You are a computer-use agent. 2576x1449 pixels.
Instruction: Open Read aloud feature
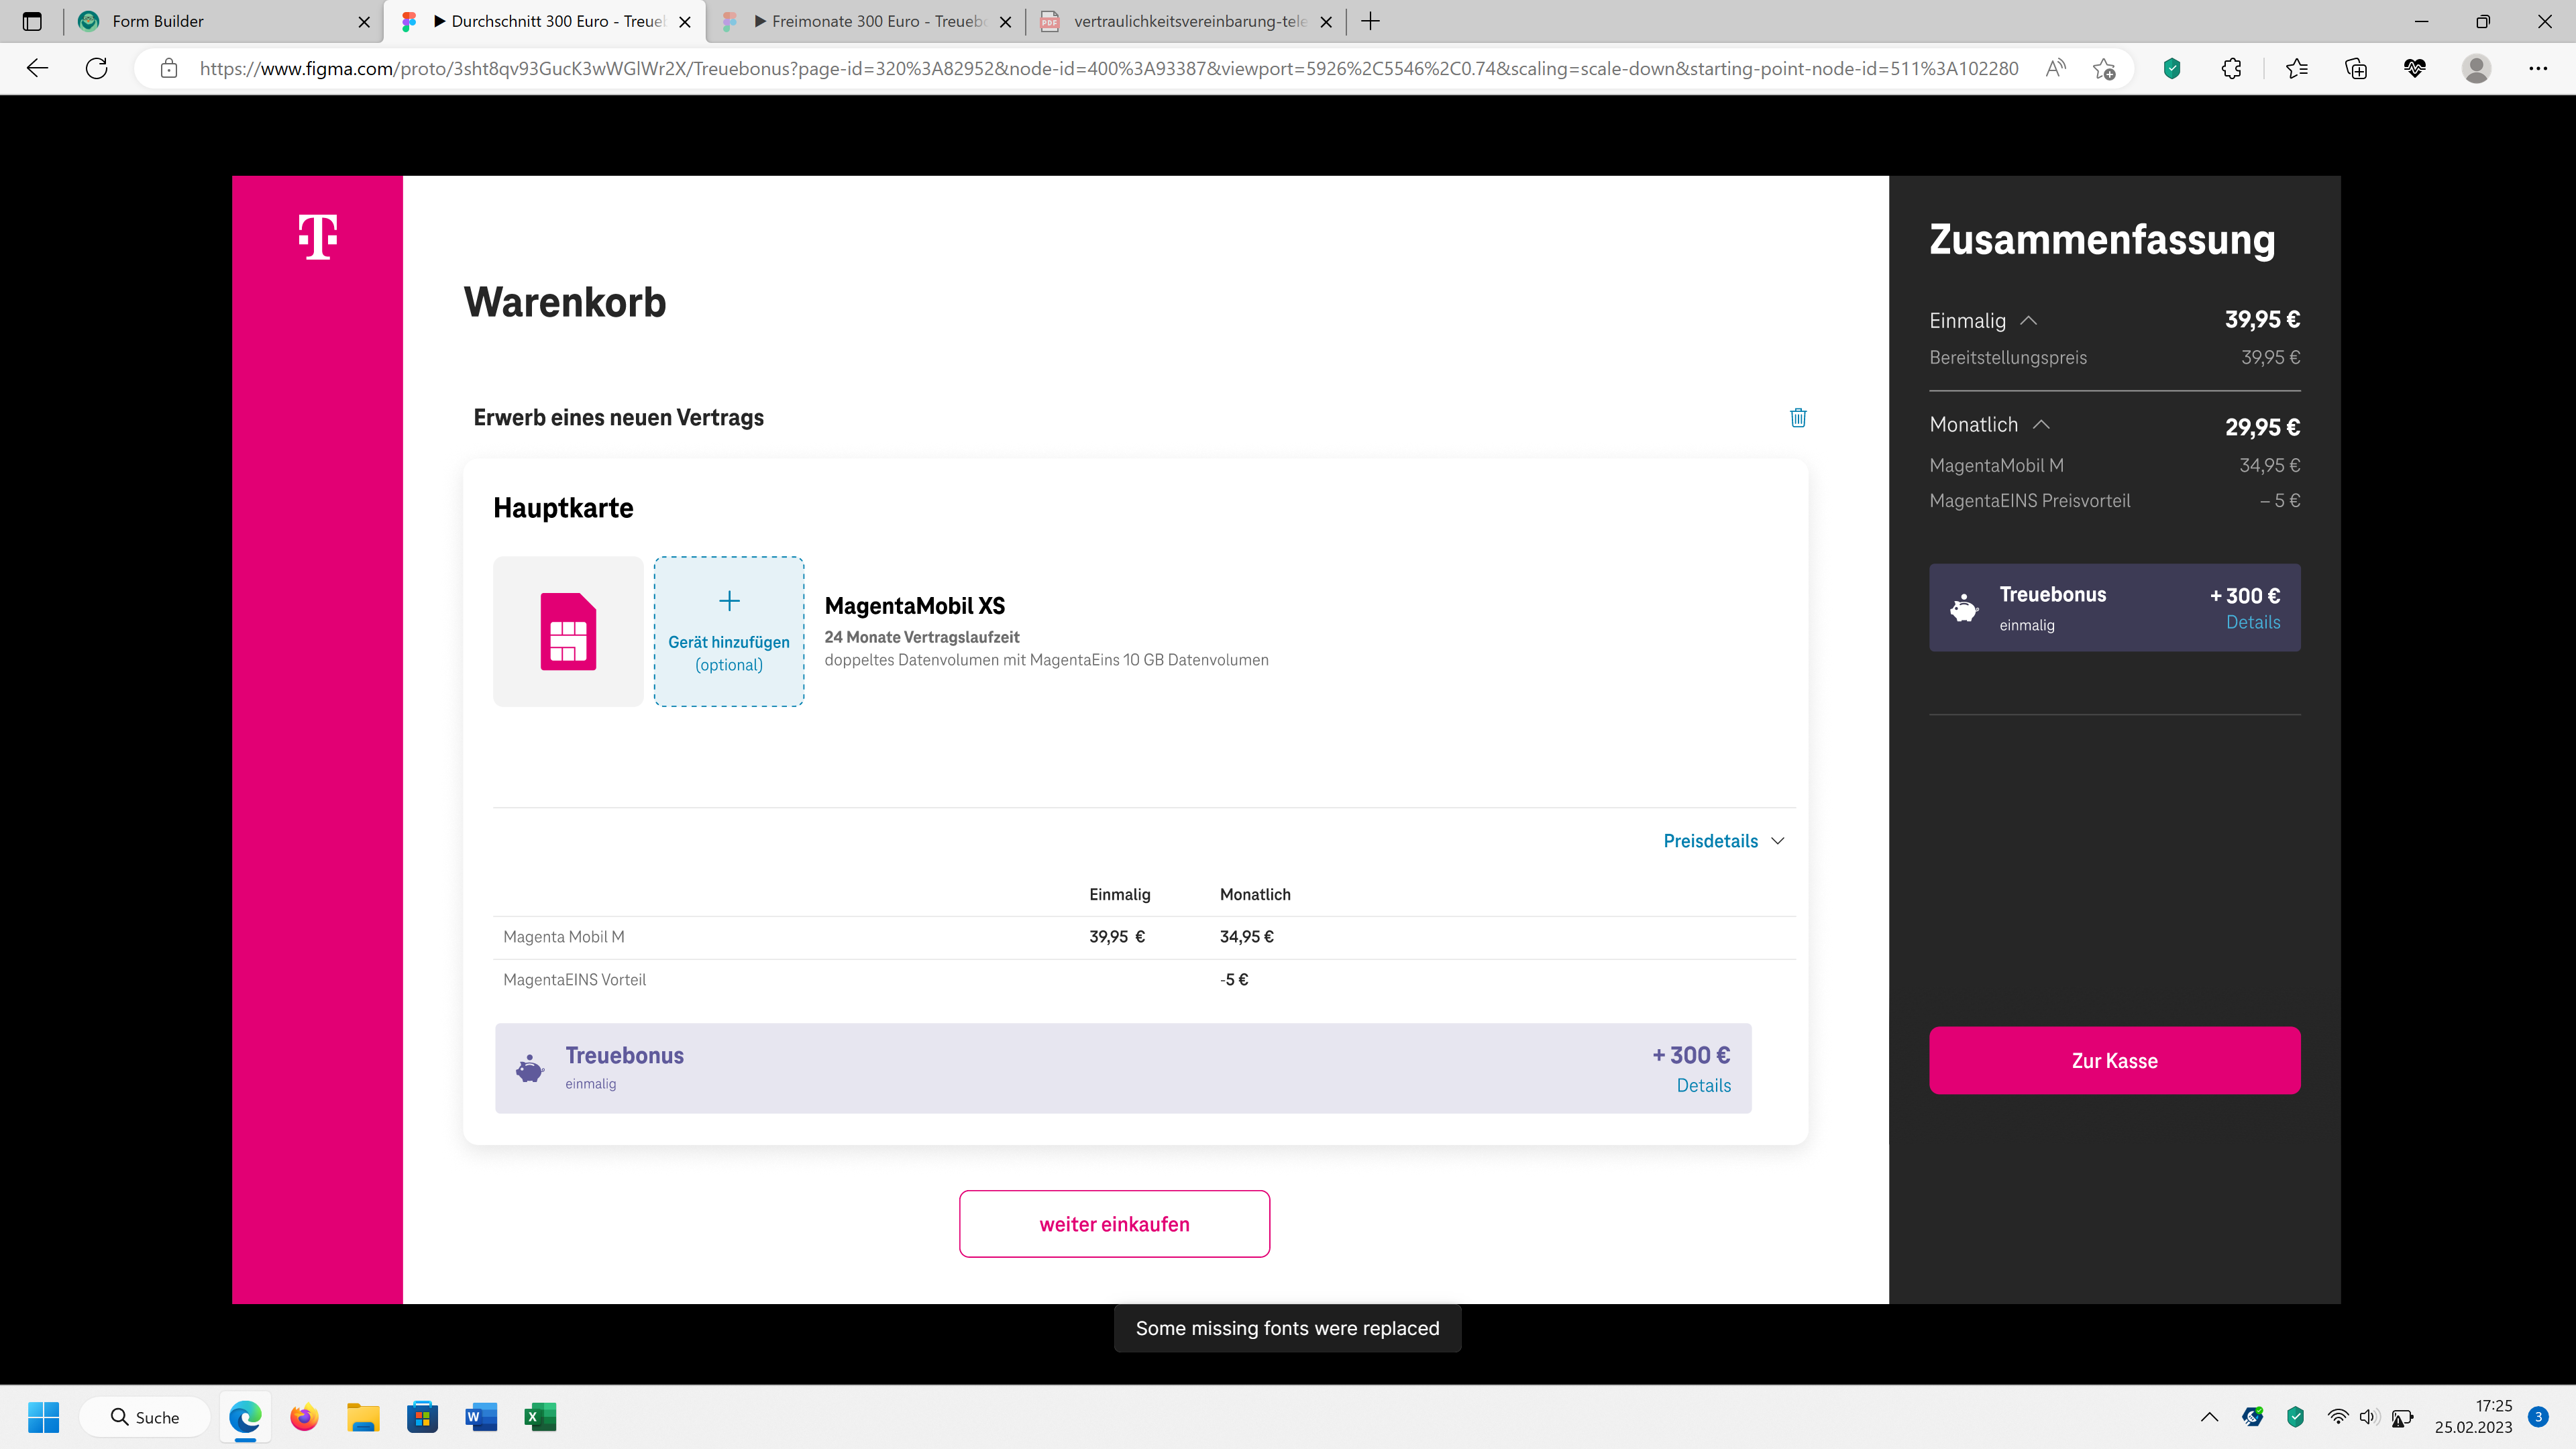point(2055,68)
